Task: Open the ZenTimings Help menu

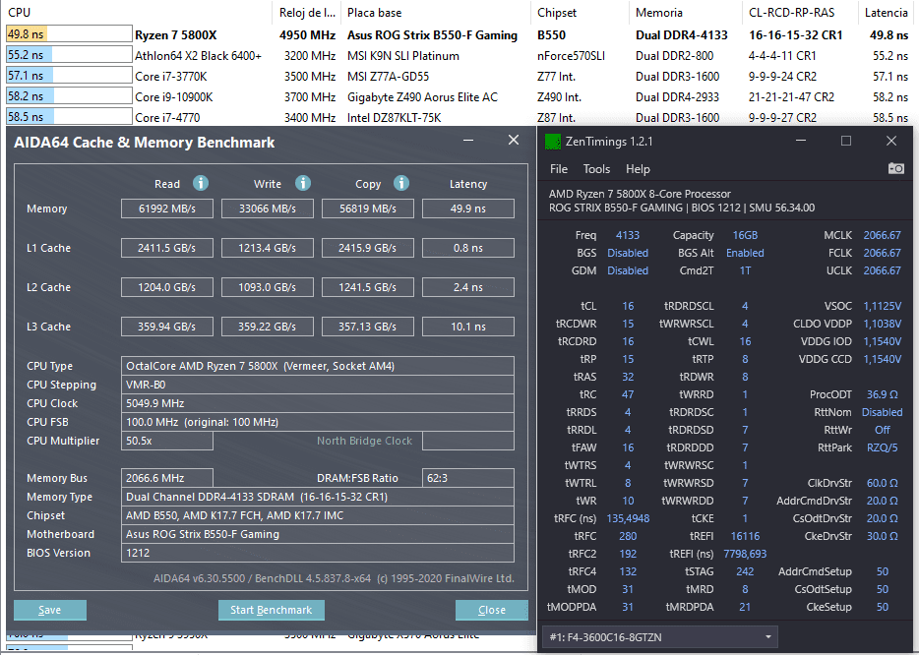Action: tap(638, 169)
